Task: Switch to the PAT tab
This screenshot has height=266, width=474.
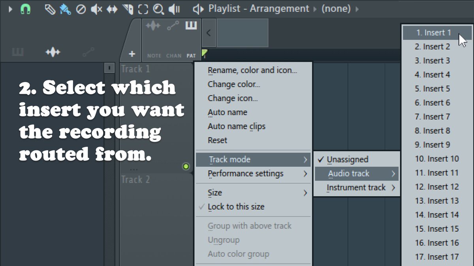Action: click(191, 56)
